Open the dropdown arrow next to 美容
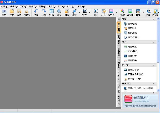 coord(143,12)
